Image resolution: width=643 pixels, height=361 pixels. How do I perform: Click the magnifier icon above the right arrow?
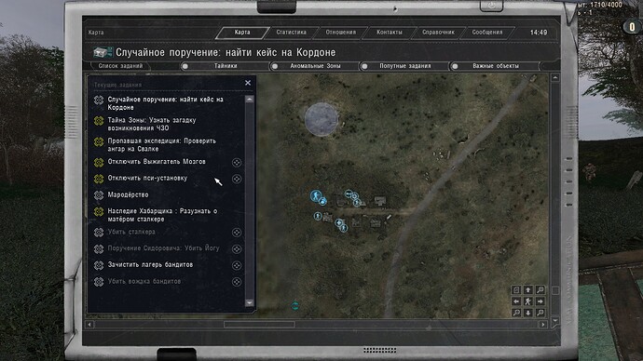pyautogui.click(x=540, y=289)
